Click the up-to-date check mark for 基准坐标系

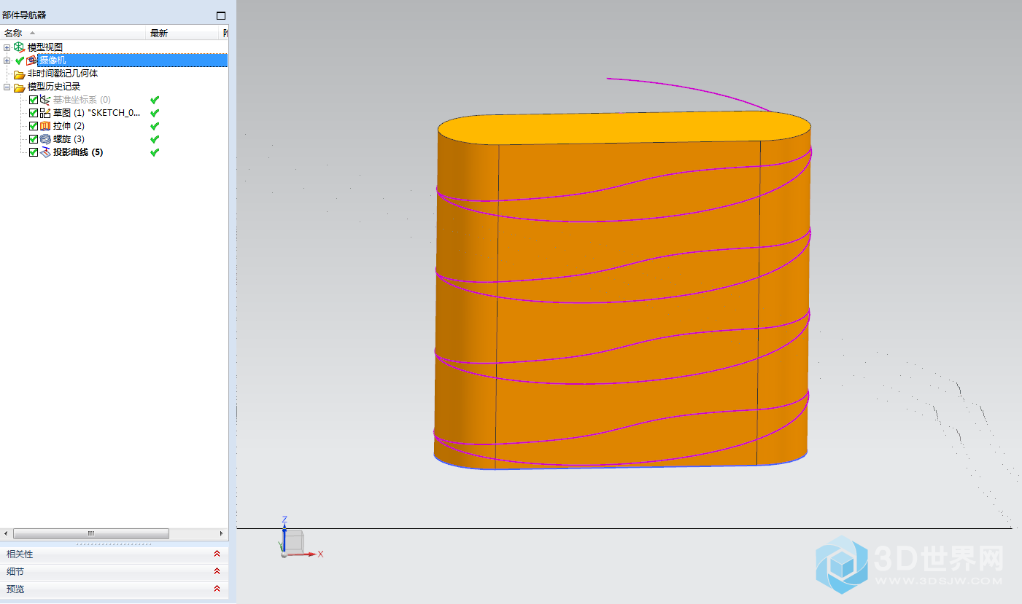coord(155,100)
